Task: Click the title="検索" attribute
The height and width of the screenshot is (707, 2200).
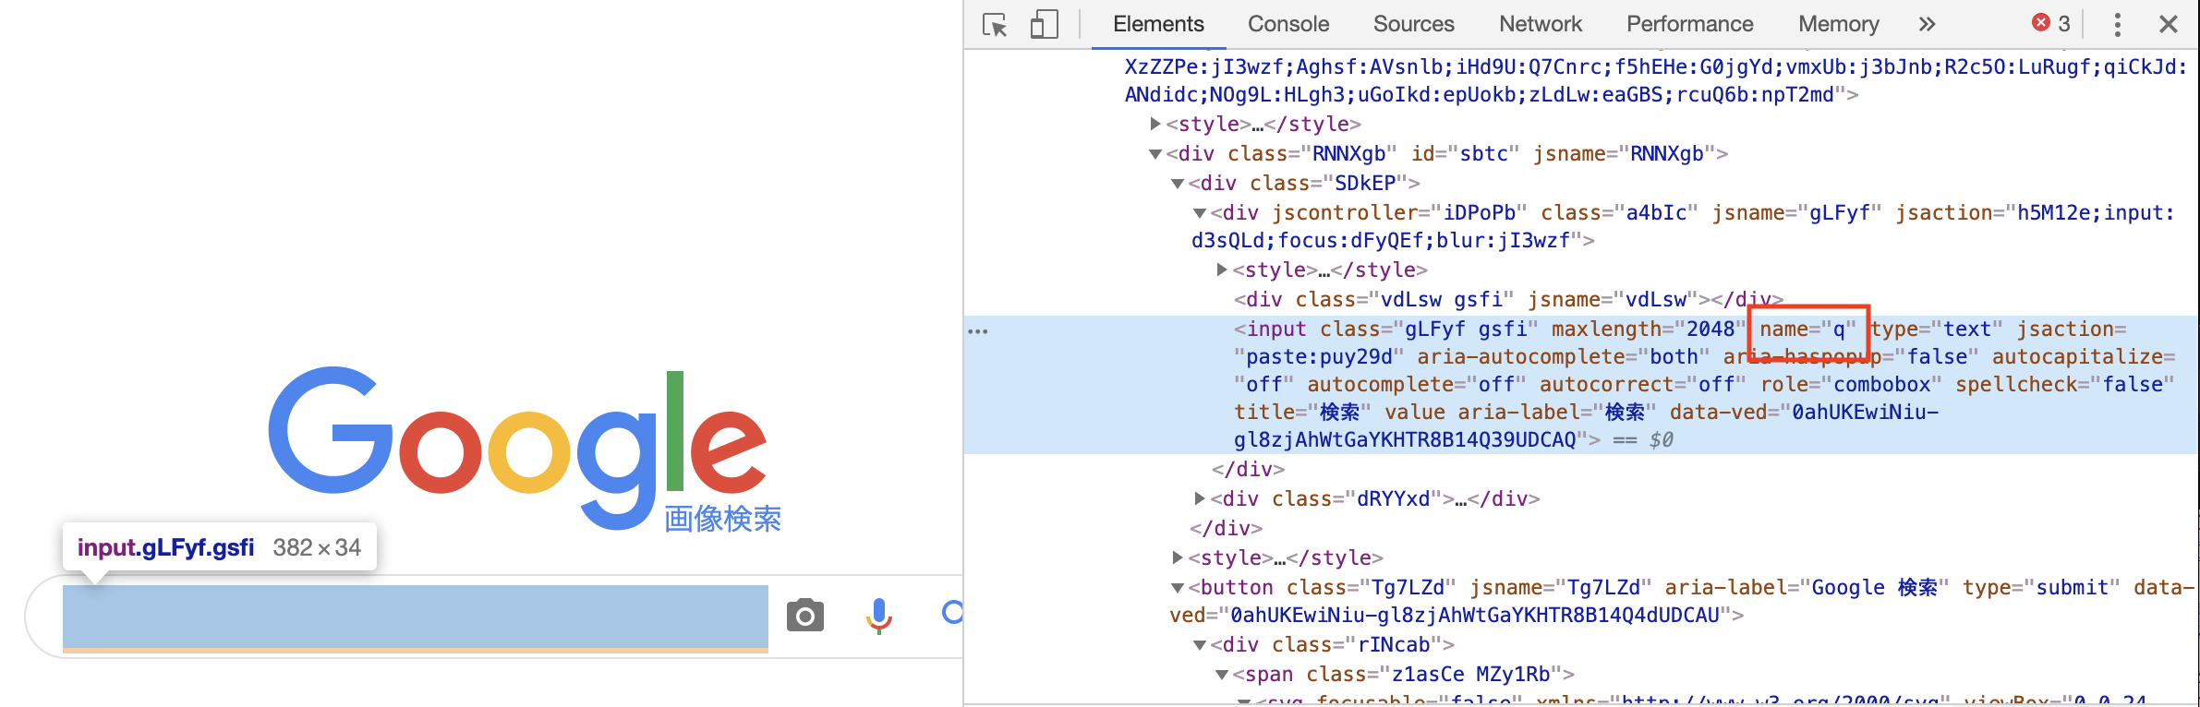Action: tap(1302, 413)
